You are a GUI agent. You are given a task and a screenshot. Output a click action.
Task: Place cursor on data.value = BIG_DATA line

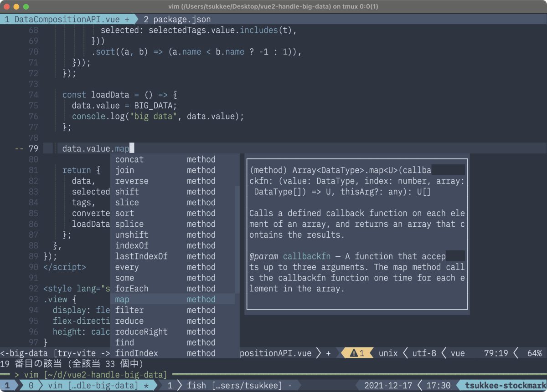(x=124, y=106)
